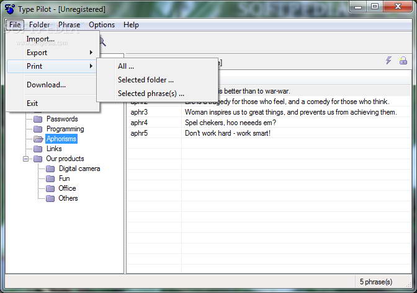This screenshot has width=417, height=293.
Task: Open the Phrase menu
Action: (69, 25)
